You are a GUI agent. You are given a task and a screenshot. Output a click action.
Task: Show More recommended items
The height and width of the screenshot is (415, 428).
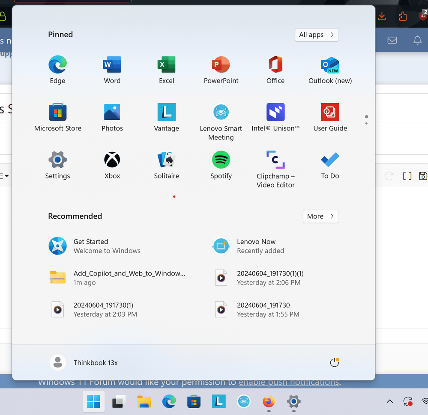click(320, 216)
